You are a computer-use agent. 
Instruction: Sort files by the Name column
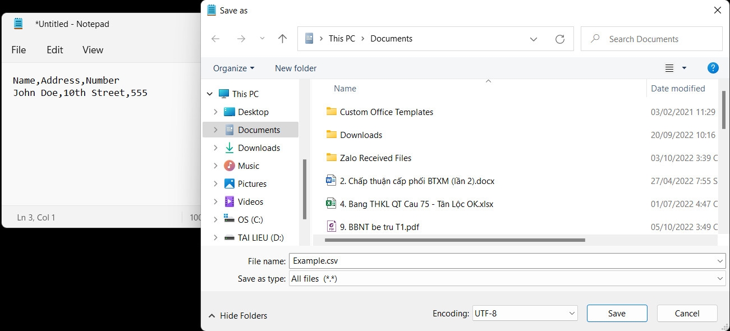point(345,88)
